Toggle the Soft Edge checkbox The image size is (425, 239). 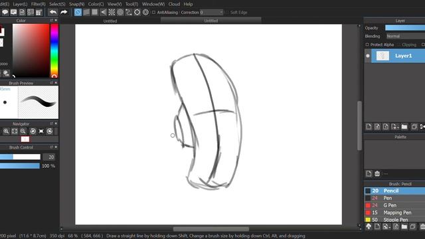point(227,12)
